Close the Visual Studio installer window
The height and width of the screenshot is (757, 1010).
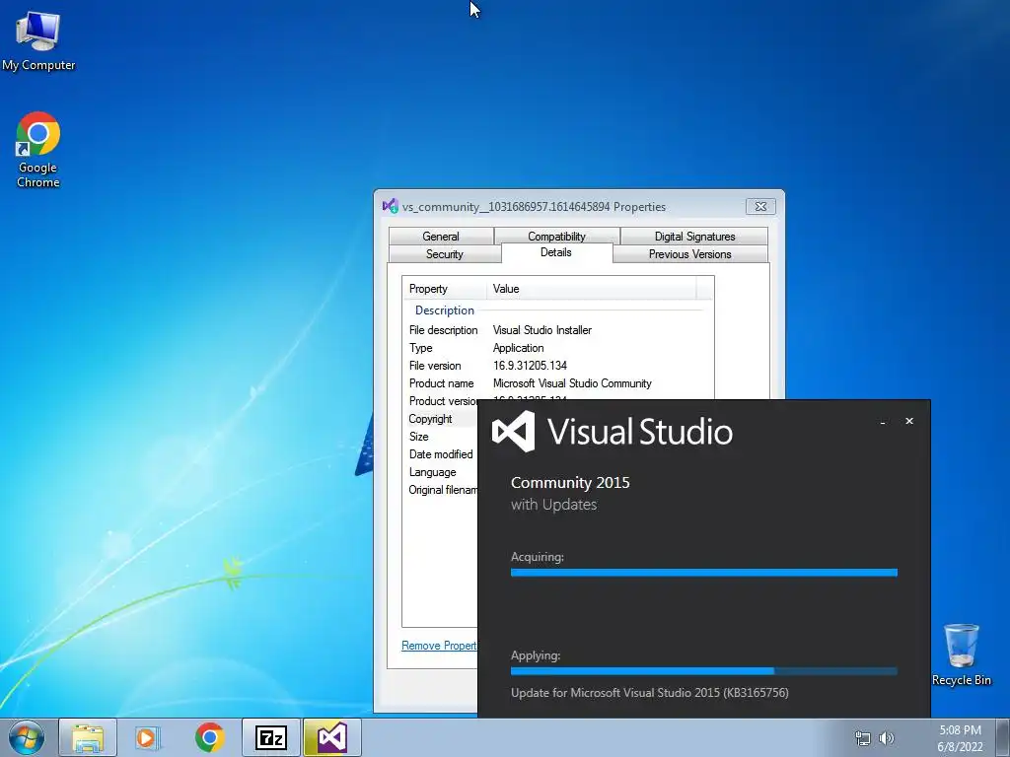click(908, 421)
